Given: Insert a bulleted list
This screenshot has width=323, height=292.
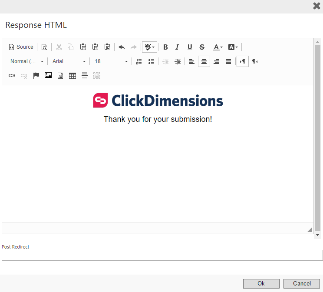Looking at the screenshot, I should point(151,61).
